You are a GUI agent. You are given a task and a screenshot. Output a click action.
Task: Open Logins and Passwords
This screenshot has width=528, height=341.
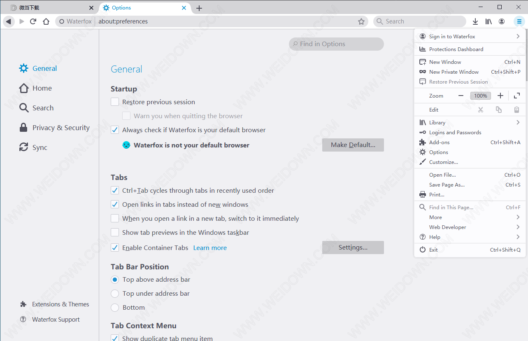[470, 132]
